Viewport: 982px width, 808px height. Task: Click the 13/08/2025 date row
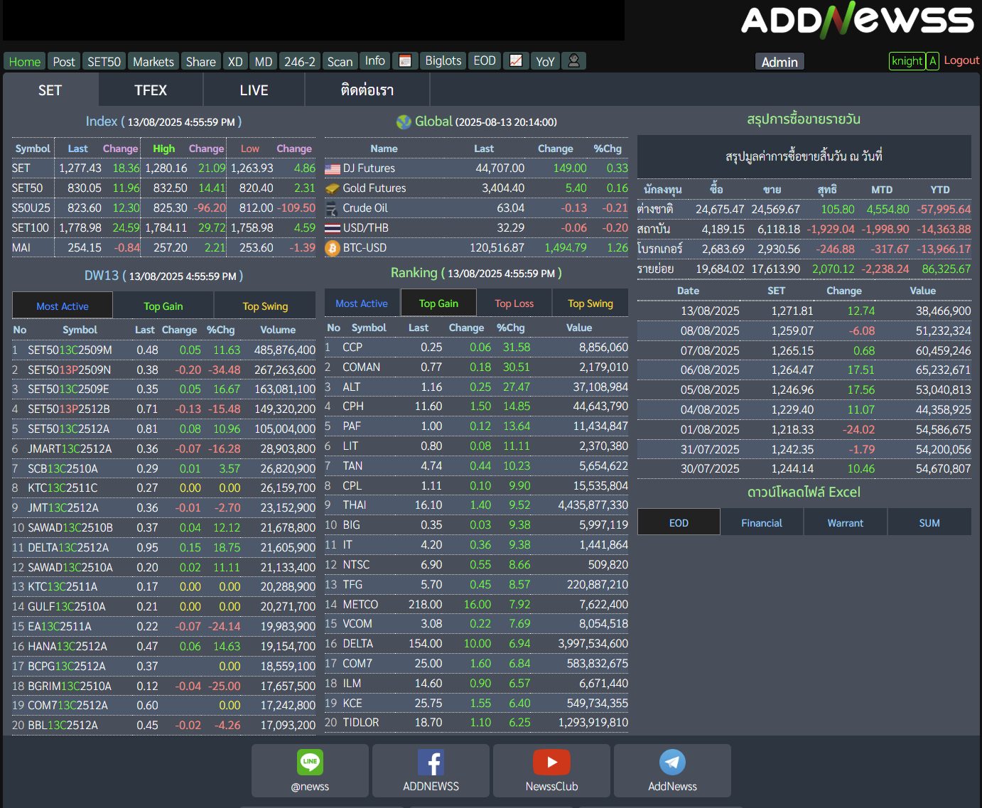coord(804,311)
